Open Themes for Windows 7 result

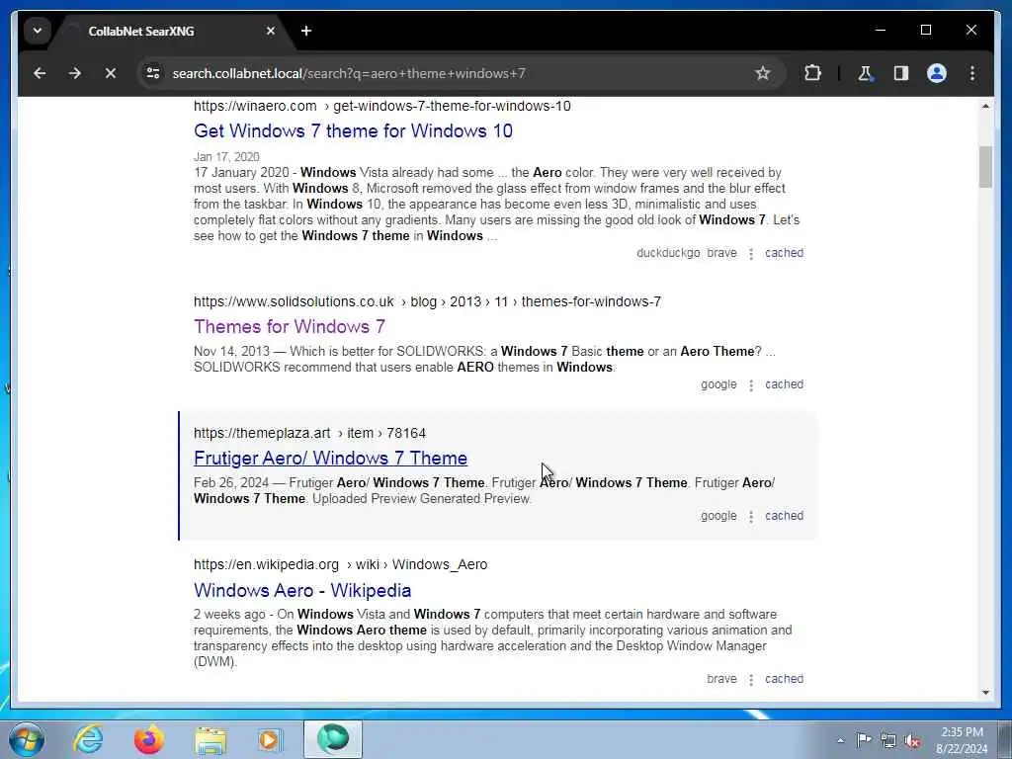click(290, 326)
